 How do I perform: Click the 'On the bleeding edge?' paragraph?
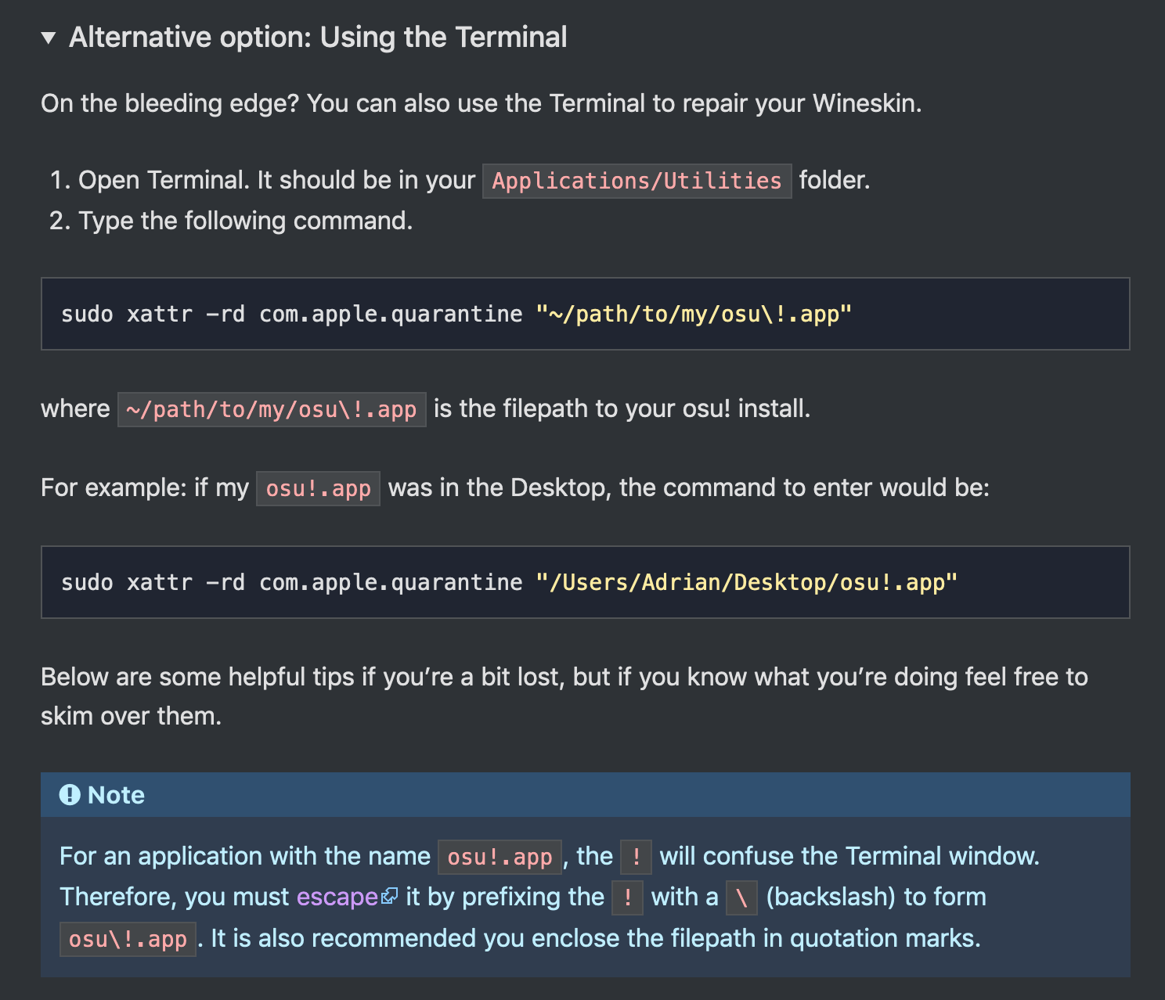tap(481, 103)
